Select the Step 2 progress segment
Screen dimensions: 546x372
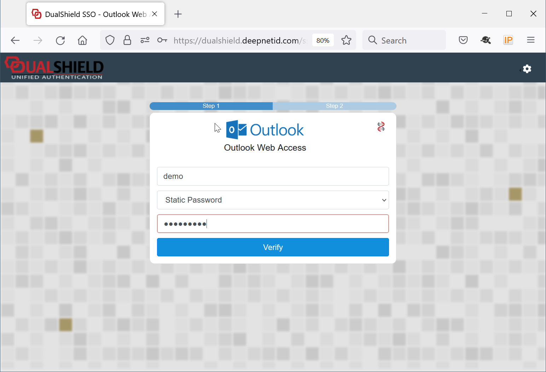(335, 106)
